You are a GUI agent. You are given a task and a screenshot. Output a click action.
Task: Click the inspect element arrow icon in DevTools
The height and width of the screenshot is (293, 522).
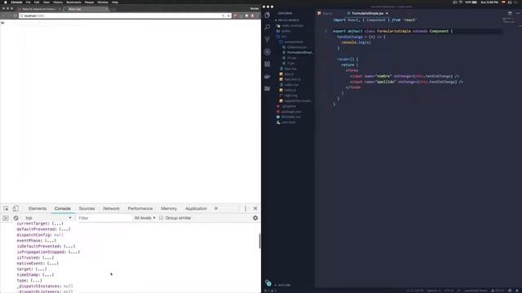click(x=6, y=208)
